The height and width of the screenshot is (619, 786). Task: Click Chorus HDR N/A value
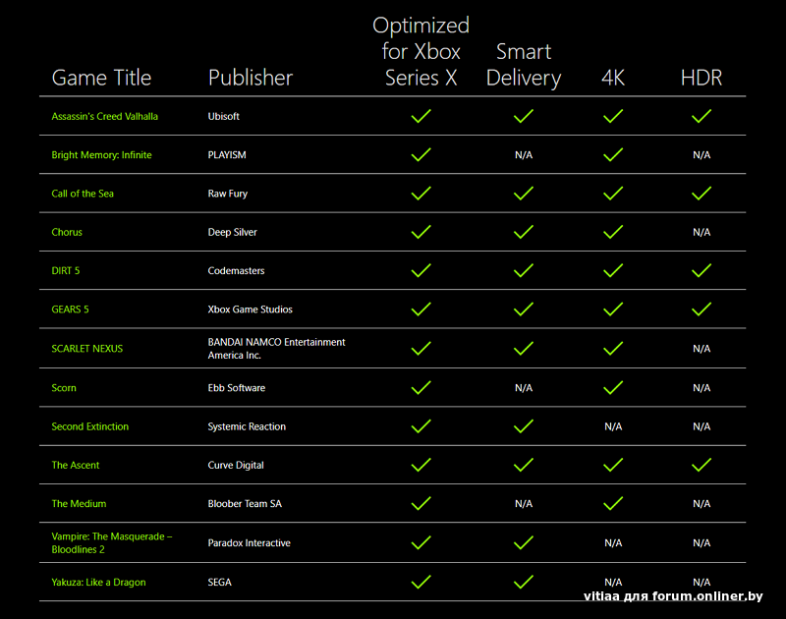[x=702, y=232]
